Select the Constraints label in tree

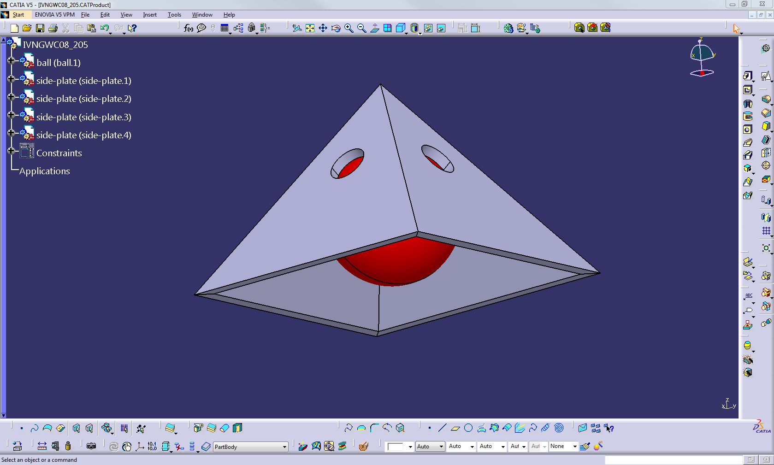[x=59, y=153]
